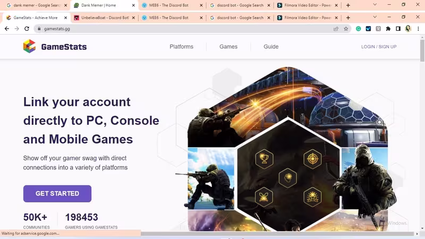425x239 pixels.
Task: Expand tab search chevron in upper window
Action: tap(375, 4)
